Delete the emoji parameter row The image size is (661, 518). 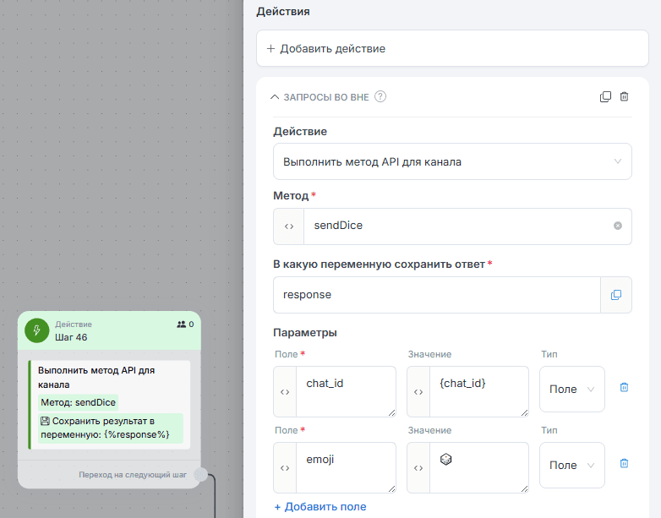click(625, 463)
